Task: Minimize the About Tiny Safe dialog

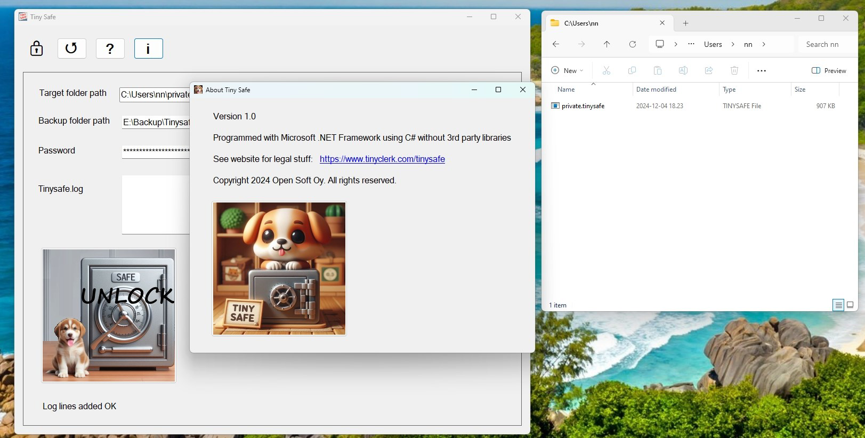Action: tap(474, 90)
